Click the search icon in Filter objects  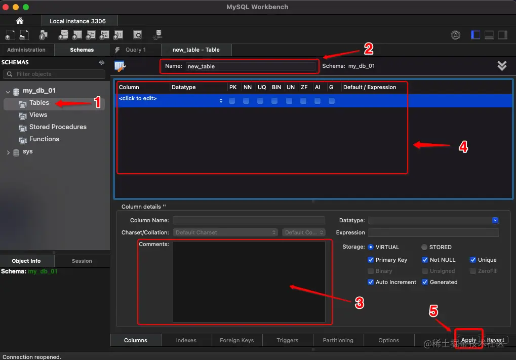[x=10, y=74]
